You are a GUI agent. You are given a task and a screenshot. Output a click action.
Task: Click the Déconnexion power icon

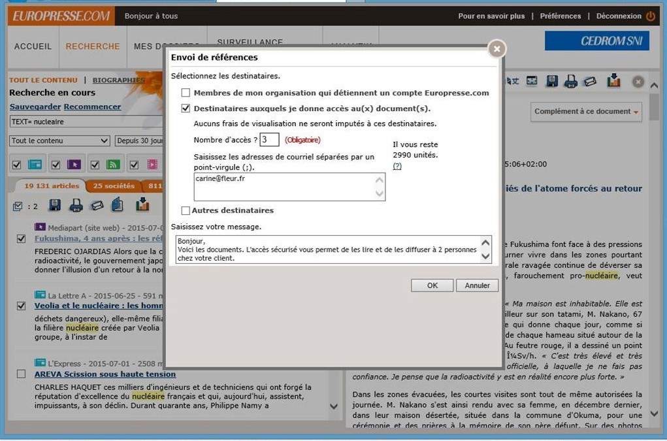[650, 16]
